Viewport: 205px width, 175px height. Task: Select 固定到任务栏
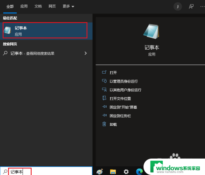[x=120, y=116]
